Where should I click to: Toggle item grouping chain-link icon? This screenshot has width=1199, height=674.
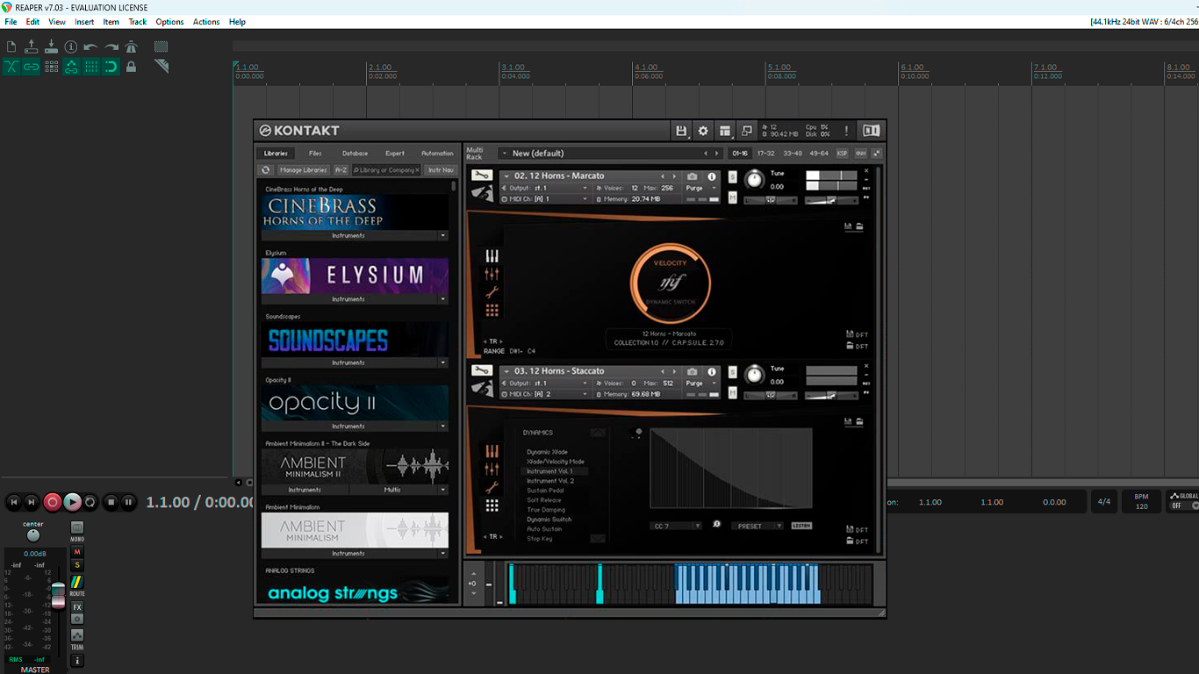(x=32, y=67)
